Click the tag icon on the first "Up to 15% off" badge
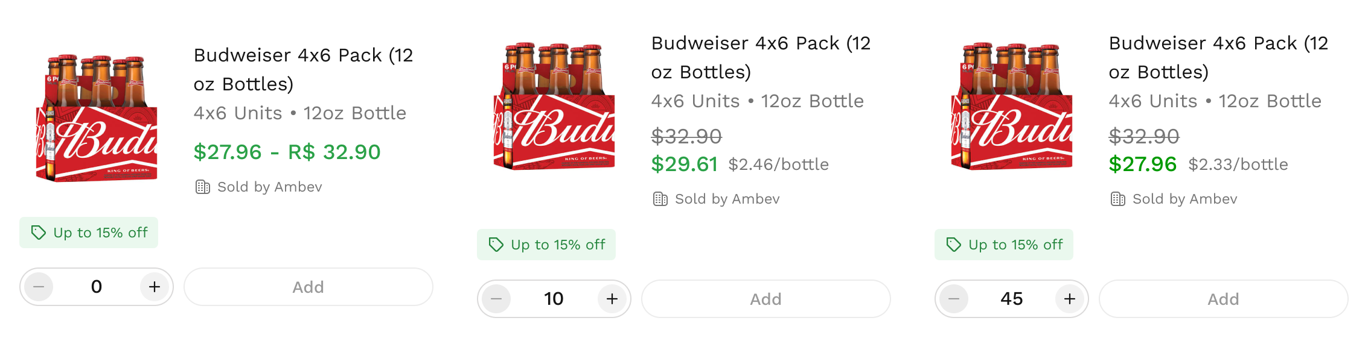Screen dimensions: 1368x347 [39, 233]
